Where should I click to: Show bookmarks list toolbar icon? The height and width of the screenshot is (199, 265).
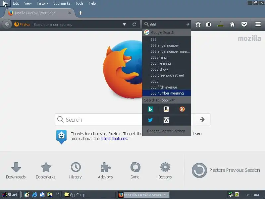(208, 24)
